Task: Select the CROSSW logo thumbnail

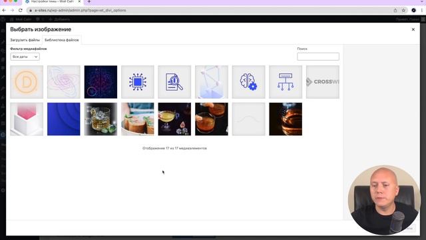Action: click(322, 82)
